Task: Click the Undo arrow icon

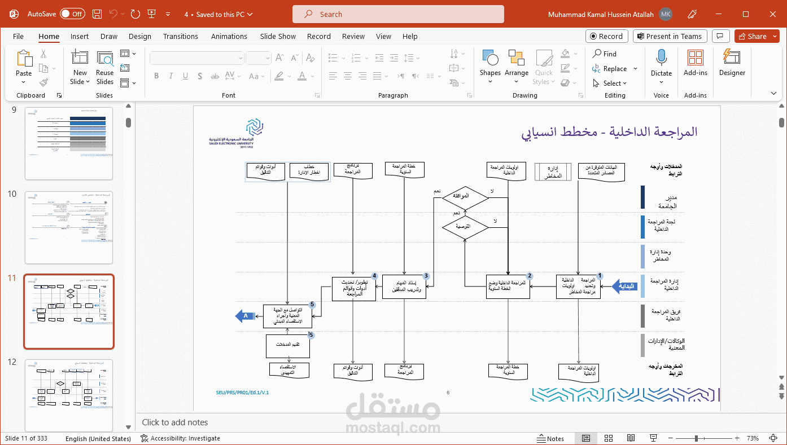Action: point(113,14)
